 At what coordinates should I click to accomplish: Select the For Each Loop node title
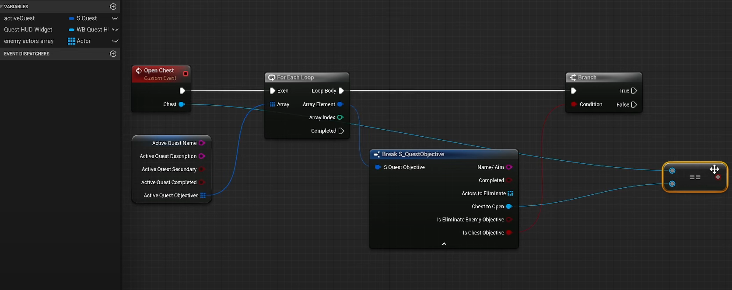click(295, 77)
